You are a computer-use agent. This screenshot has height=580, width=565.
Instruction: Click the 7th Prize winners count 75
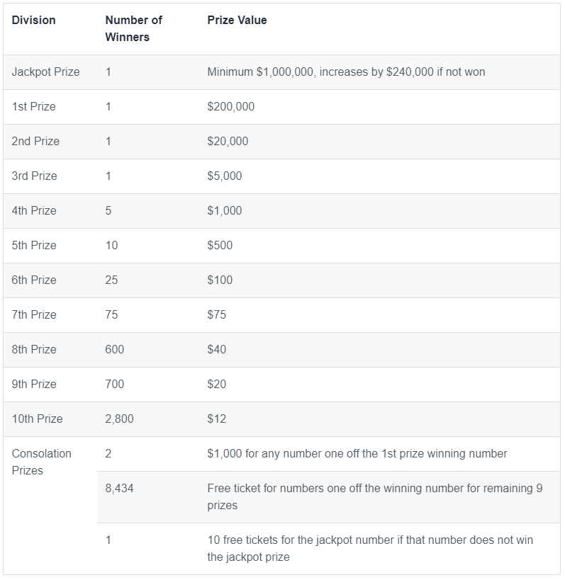pyautogui.click(x=111, y=315)
